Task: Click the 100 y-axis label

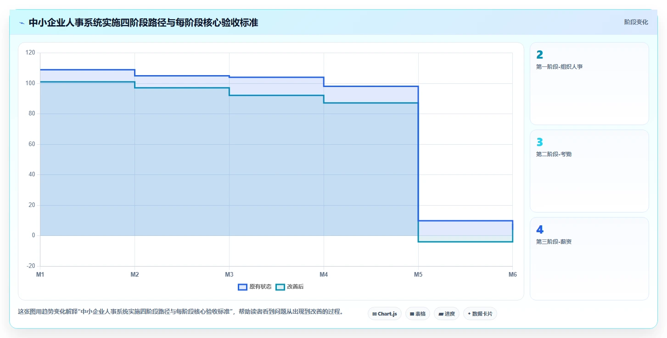Action: (30, 83)
